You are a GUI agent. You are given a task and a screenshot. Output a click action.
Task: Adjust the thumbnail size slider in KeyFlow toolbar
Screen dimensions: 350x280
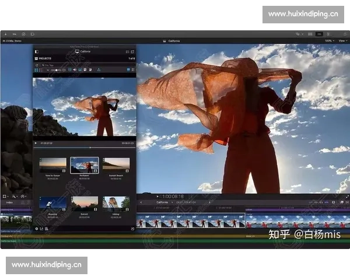click(57, 70)
